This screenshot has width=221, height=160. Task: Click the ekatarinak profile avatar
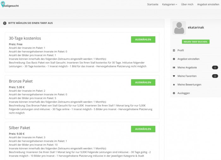[179, 28]
